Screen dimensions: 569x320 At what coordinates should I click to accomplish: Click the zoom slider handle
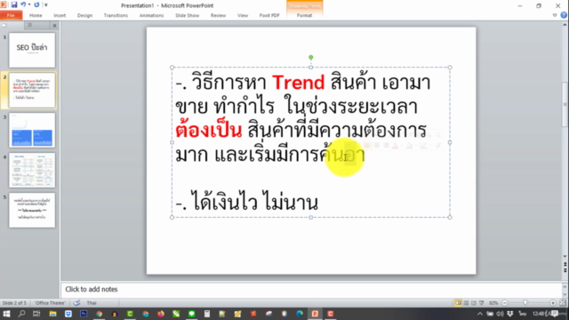pos(525,302)
